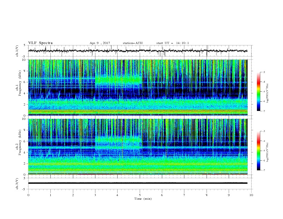The width and height of the screenshot is (283, 219).
Task: Click the ch.3 voltage waveform trace
Action: [x=138, y=183]
